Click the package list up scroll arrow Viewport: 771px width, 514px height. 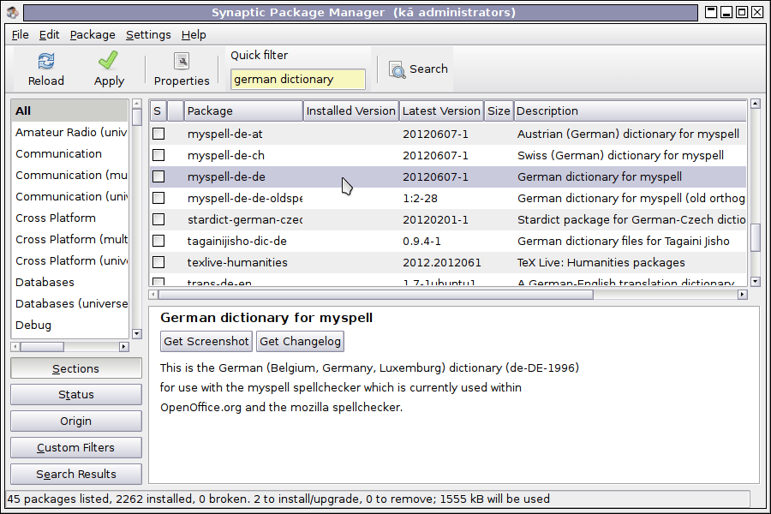coord(756,104)
